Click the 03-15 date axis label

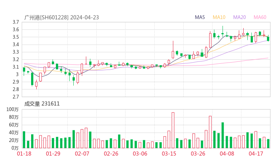point(169,154)
